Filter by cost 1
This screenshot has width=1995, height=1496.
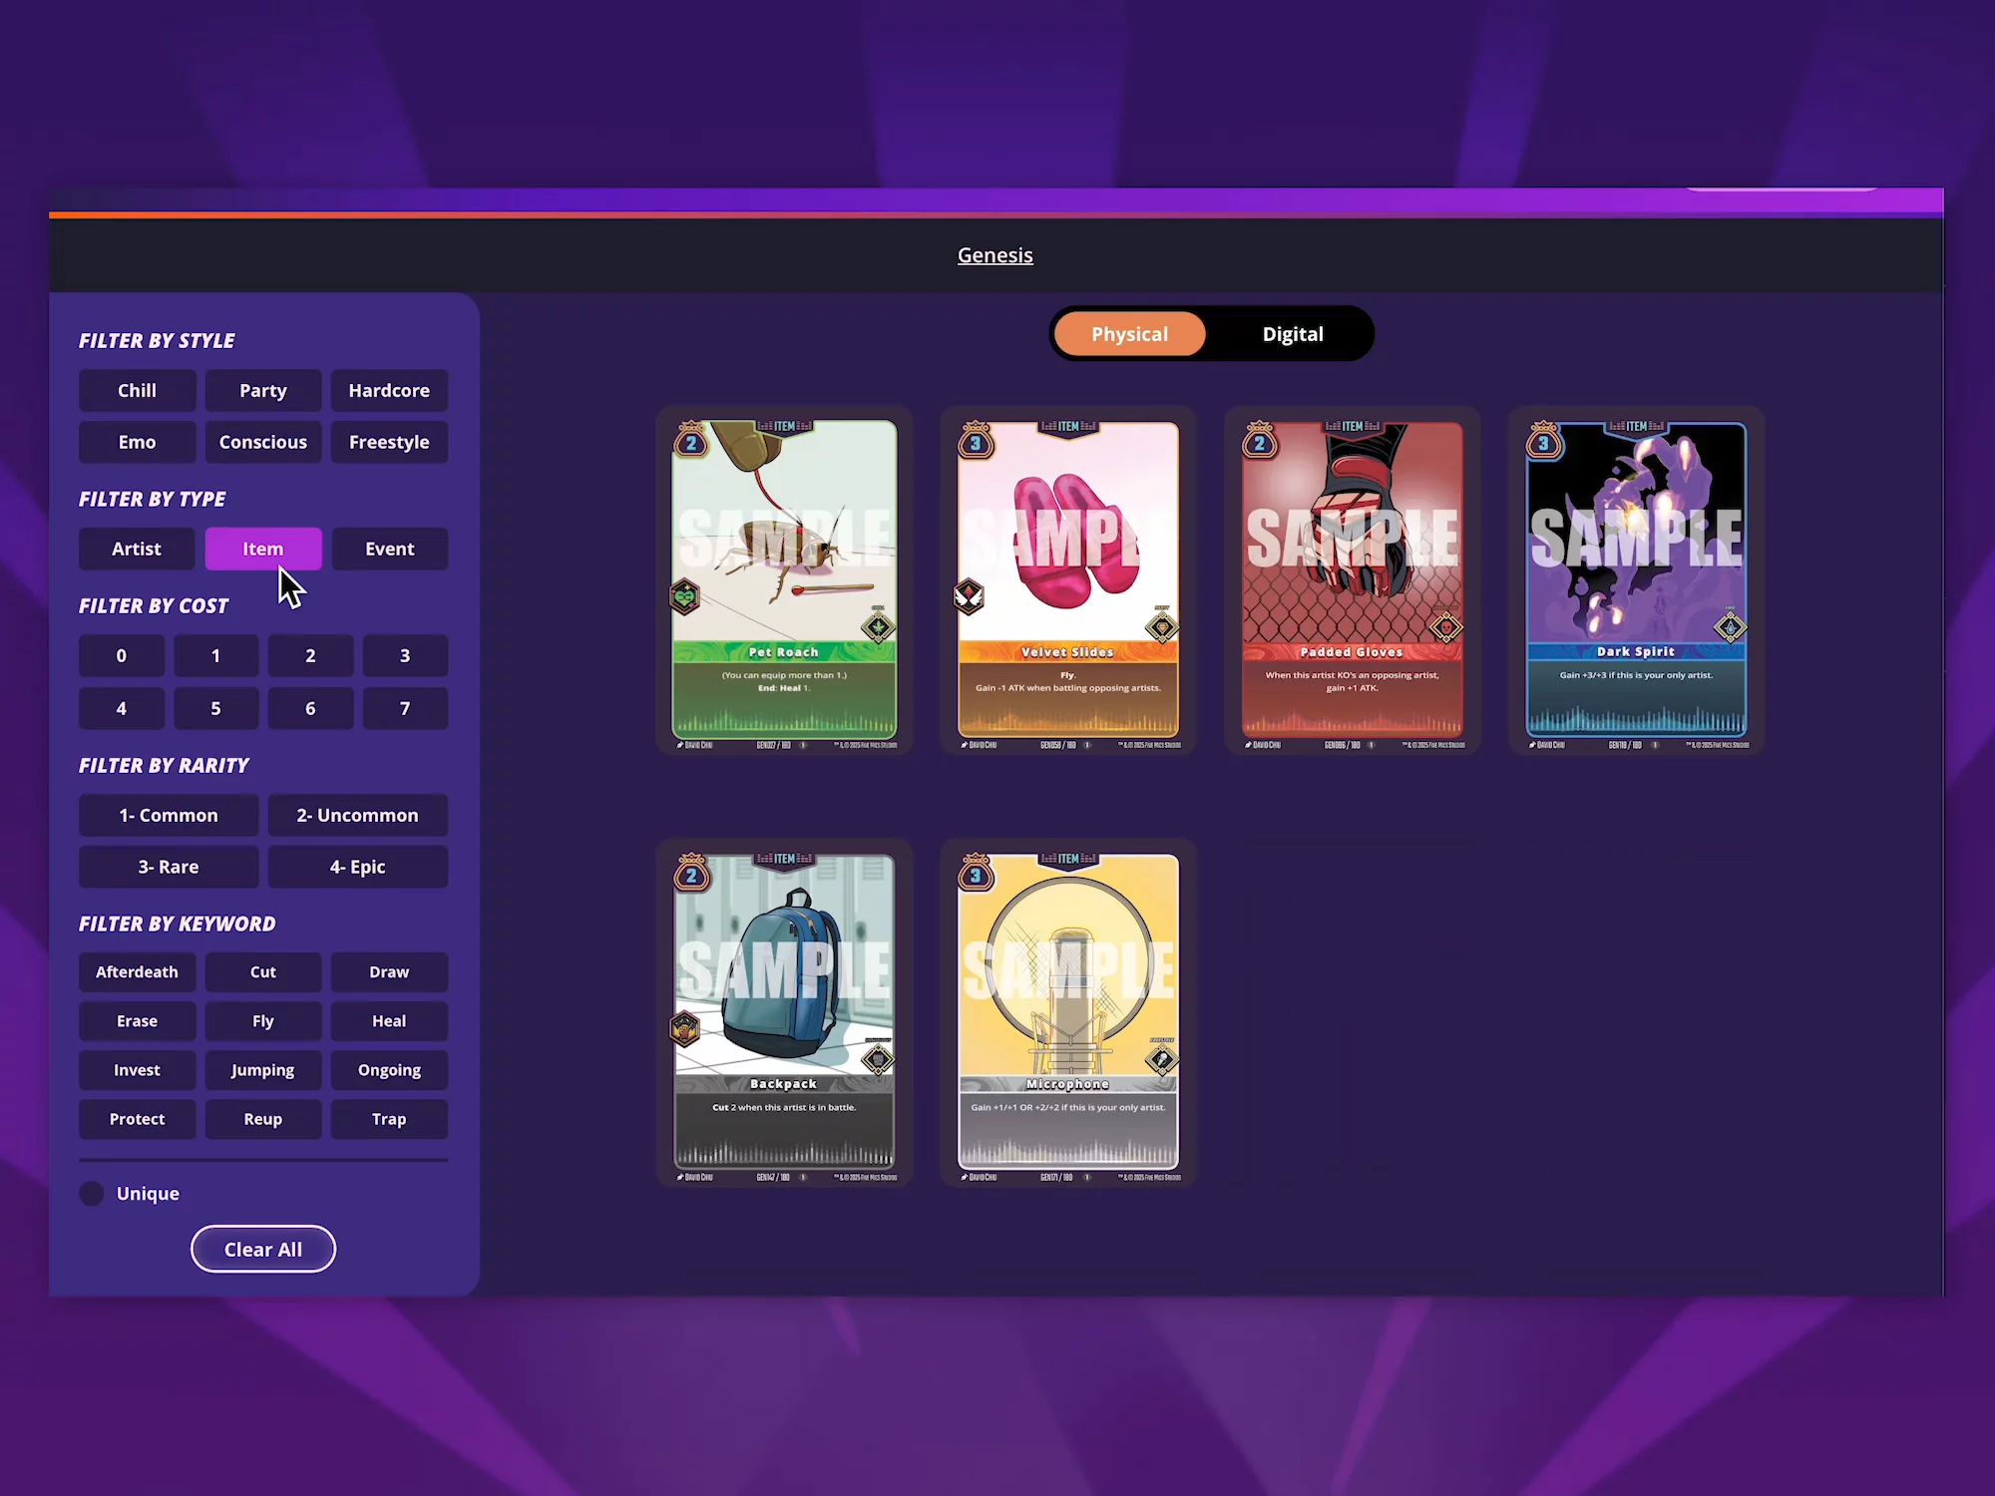tap(215, 655)
